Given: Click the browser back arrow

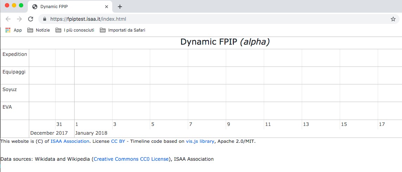Looking at the screenshot, I should 8,19.
